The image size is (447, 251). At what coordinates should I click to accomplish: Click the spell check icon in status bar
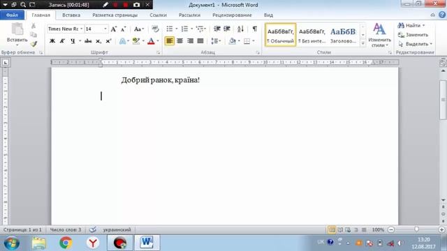coord(93,229)
